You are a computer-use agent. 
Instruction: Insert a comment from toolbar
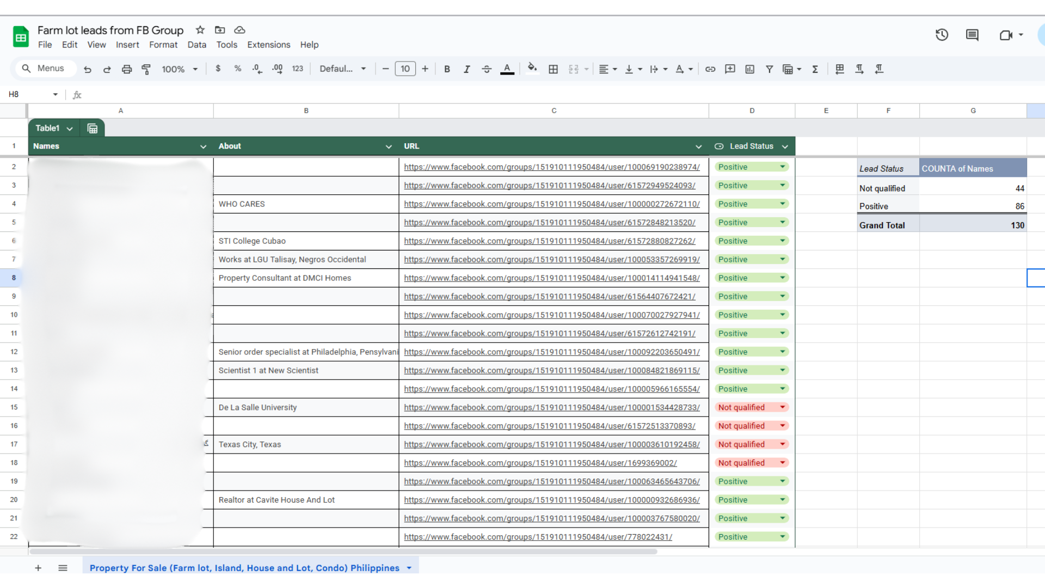pos(730,69)
